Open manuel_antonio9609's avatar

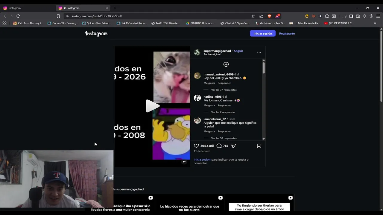click(197, 76)
